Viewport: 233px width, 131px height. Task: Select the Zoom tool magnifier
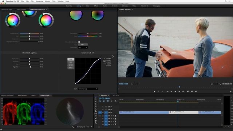click(96, 123)
